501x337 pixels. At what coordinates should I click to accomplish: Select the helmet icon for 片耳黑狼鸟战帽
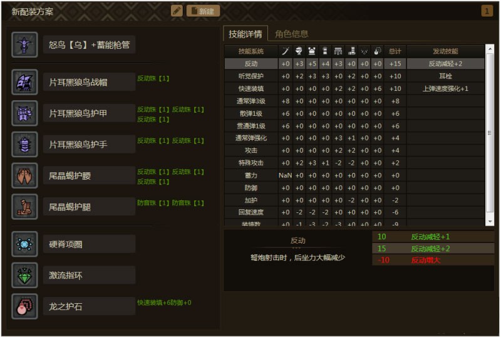pos(24,82)
